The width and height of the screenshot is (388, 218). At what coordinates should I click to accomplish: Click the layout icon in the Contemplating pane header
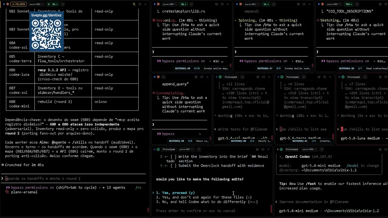(202, 77)
